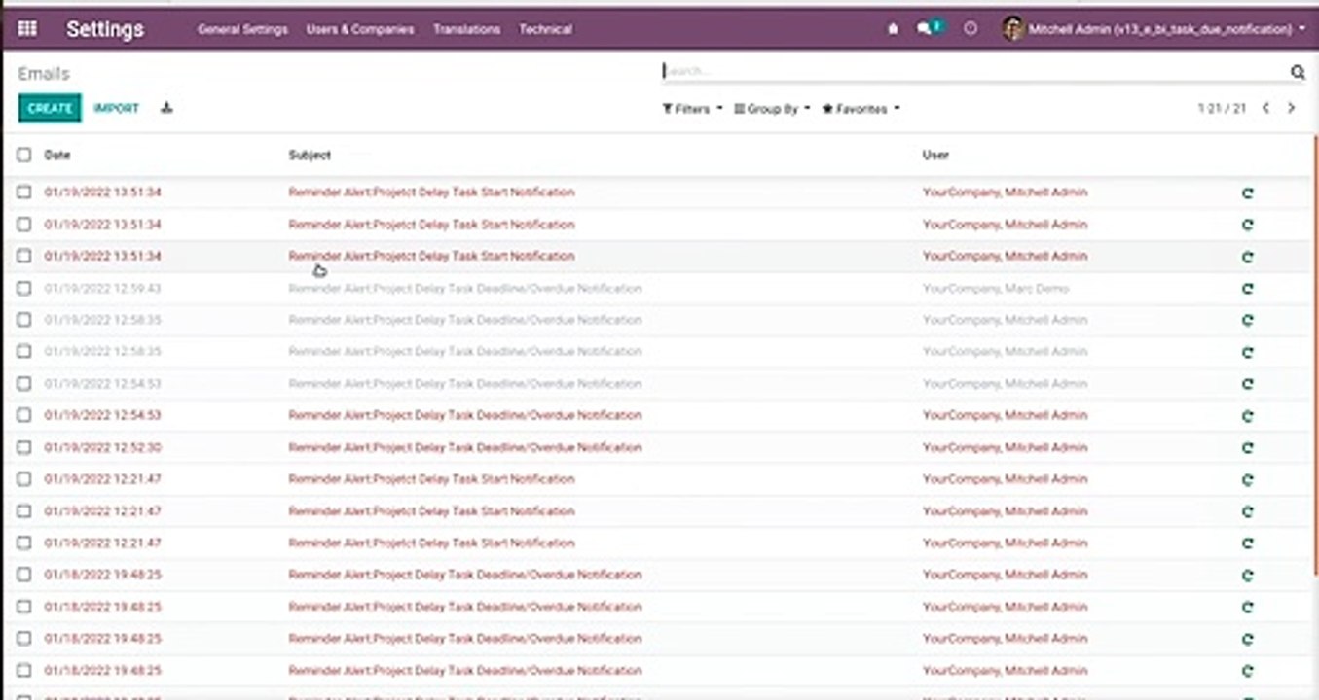
Task: Open the conversations chat bubble icon
Action: click(x=924, y=29)
